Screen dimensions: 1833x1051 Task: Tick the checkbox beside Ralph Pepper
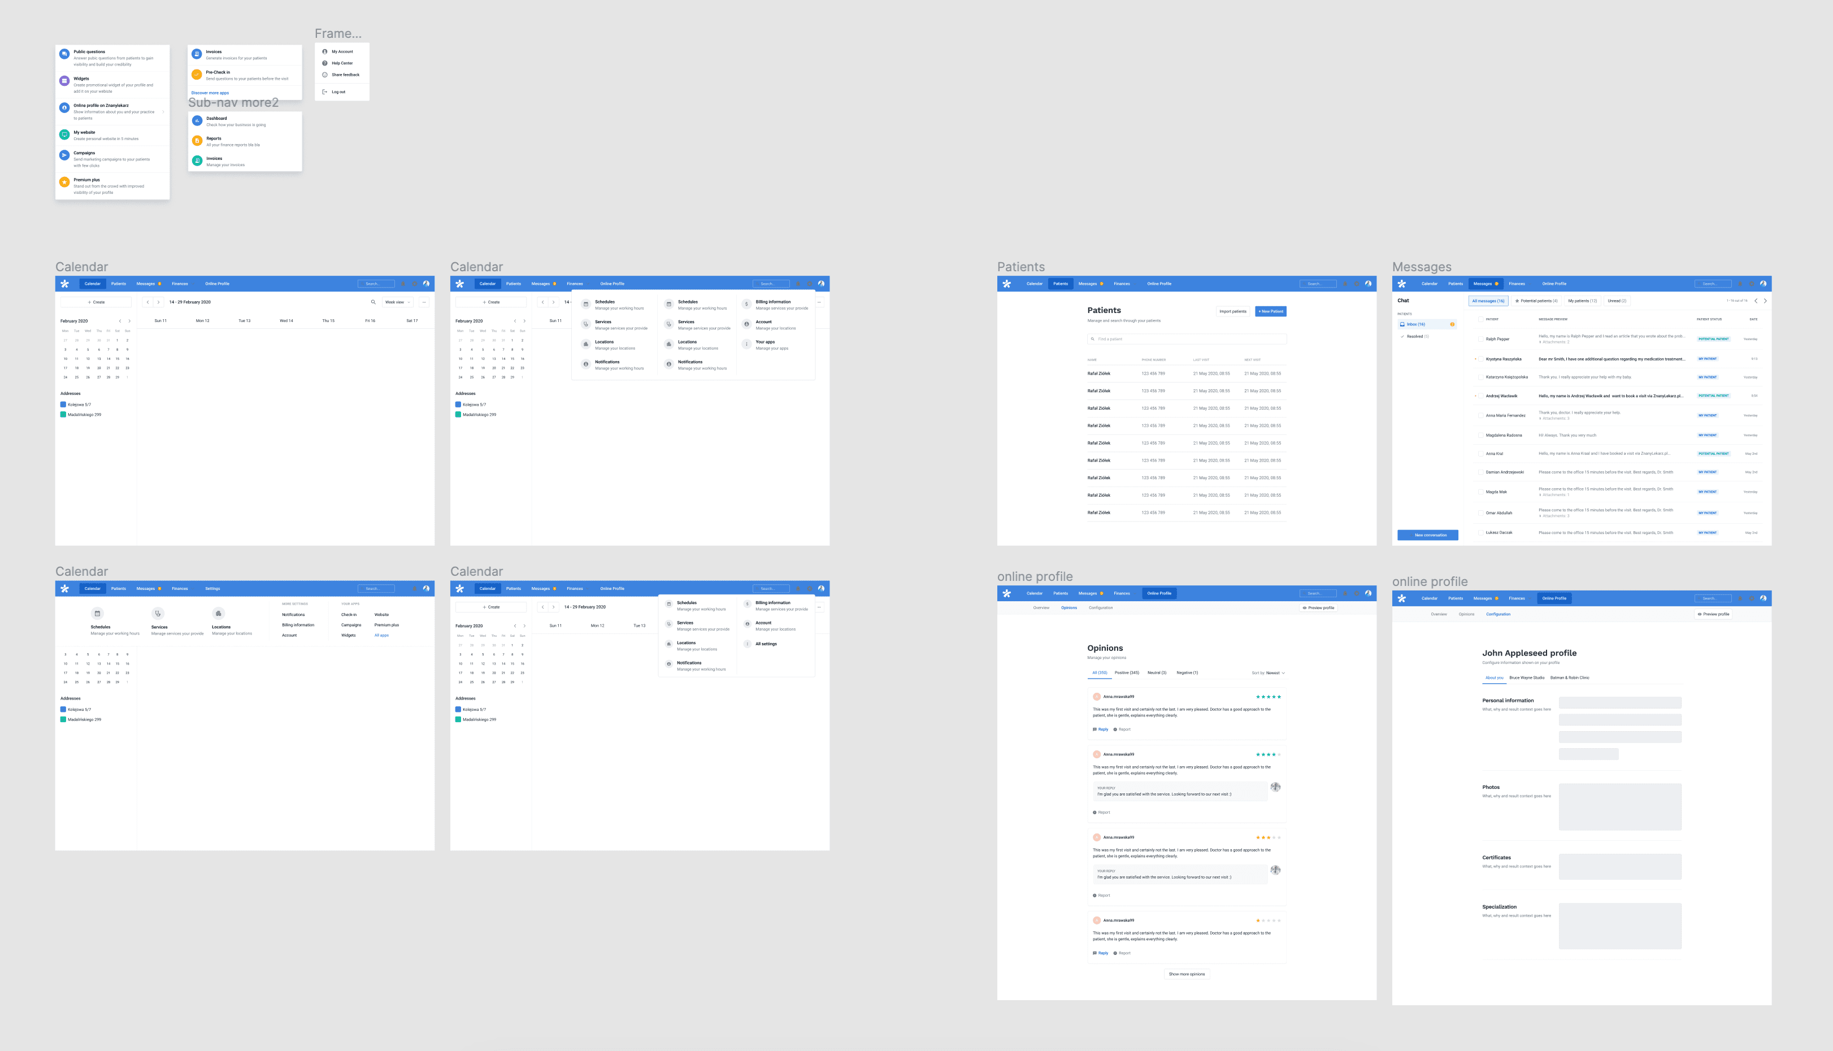click(x=1480, y=338)
